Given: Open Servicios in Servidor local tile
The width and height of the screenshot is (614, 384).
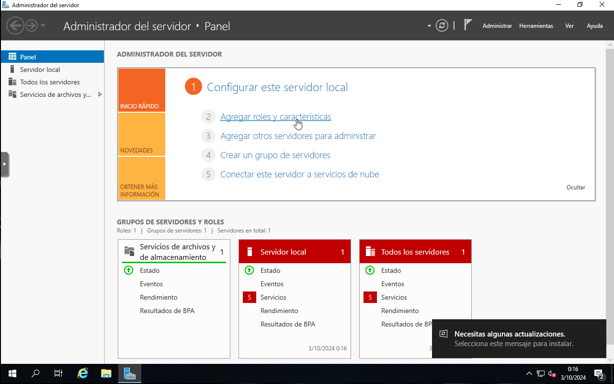Looking at the screenshot, I should (x=273, y=297).
